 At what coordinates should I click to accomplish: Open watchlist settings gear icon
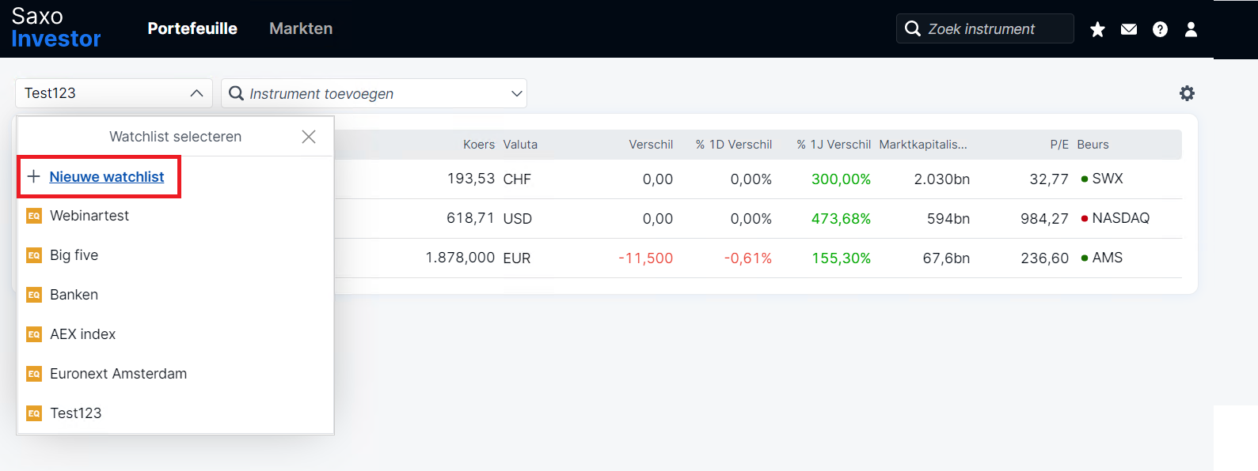(x=1187, y=93)
